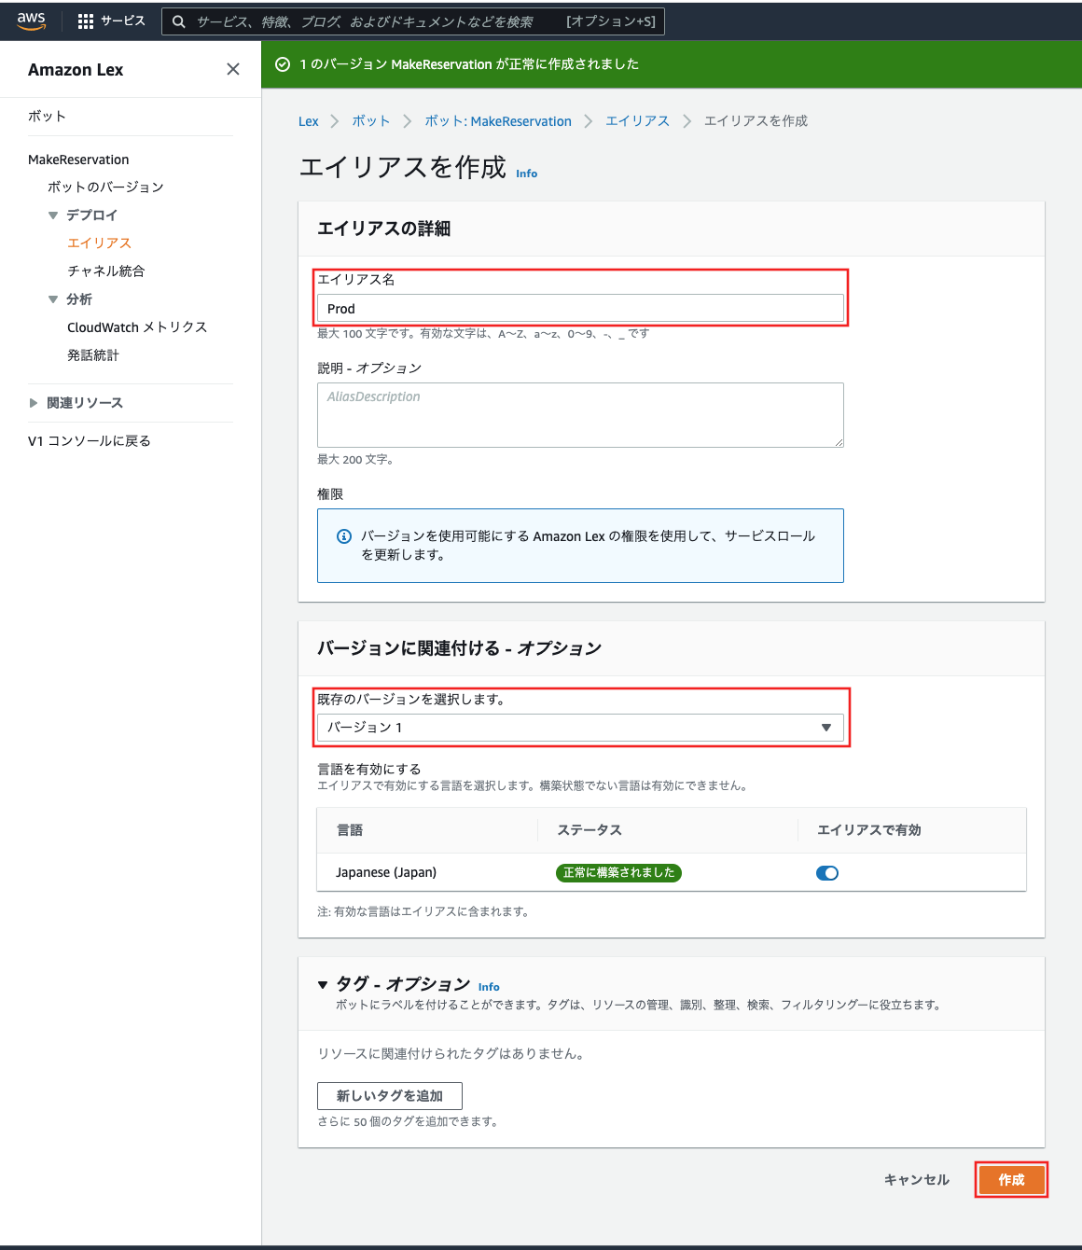Click the Amazon Lex sidebar title
1082x1250 pixels.
(x=76, y=70)
